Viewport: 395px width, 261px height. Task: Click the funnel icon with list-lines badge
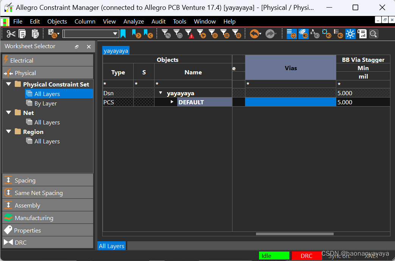click(225, 34)
